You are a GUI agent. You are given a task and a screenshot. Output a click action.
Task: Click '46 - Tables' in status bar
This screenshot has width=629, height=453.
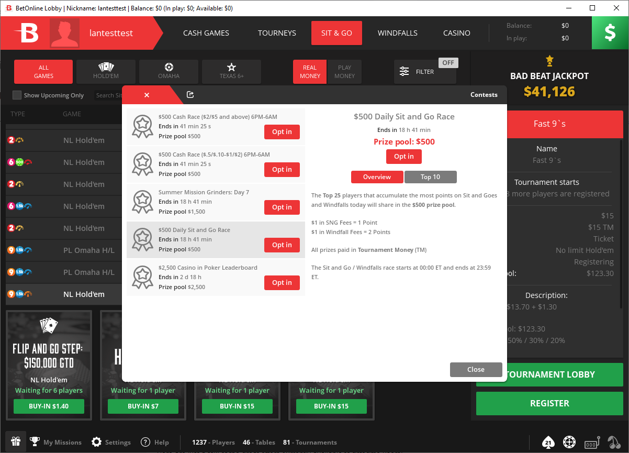(259, 443)
